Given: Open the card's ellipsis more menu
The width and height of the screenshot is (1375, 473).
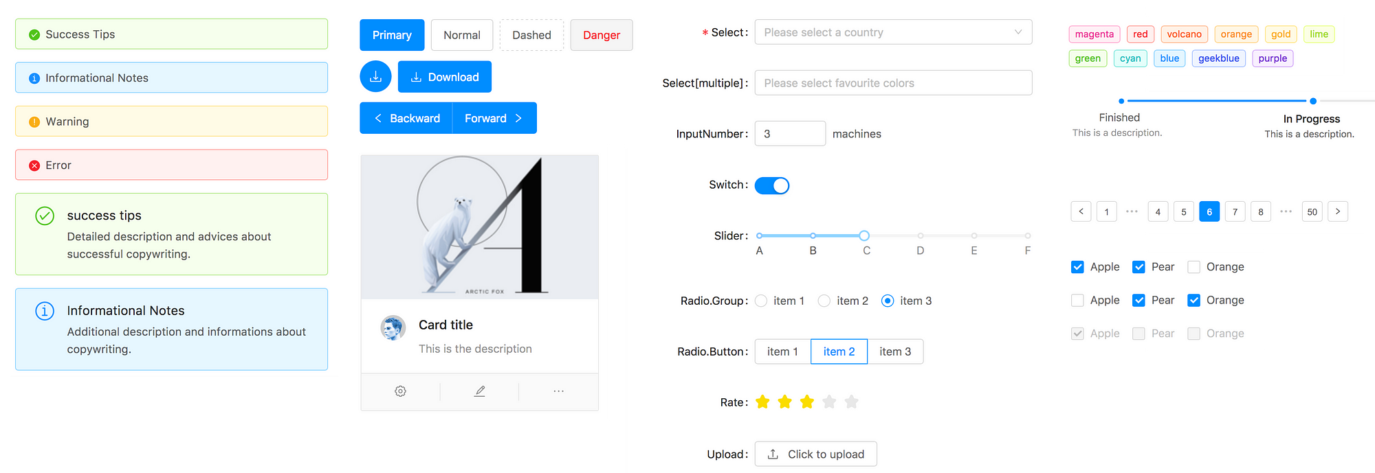Looking at the screenshot, I should tap(558, 391).
